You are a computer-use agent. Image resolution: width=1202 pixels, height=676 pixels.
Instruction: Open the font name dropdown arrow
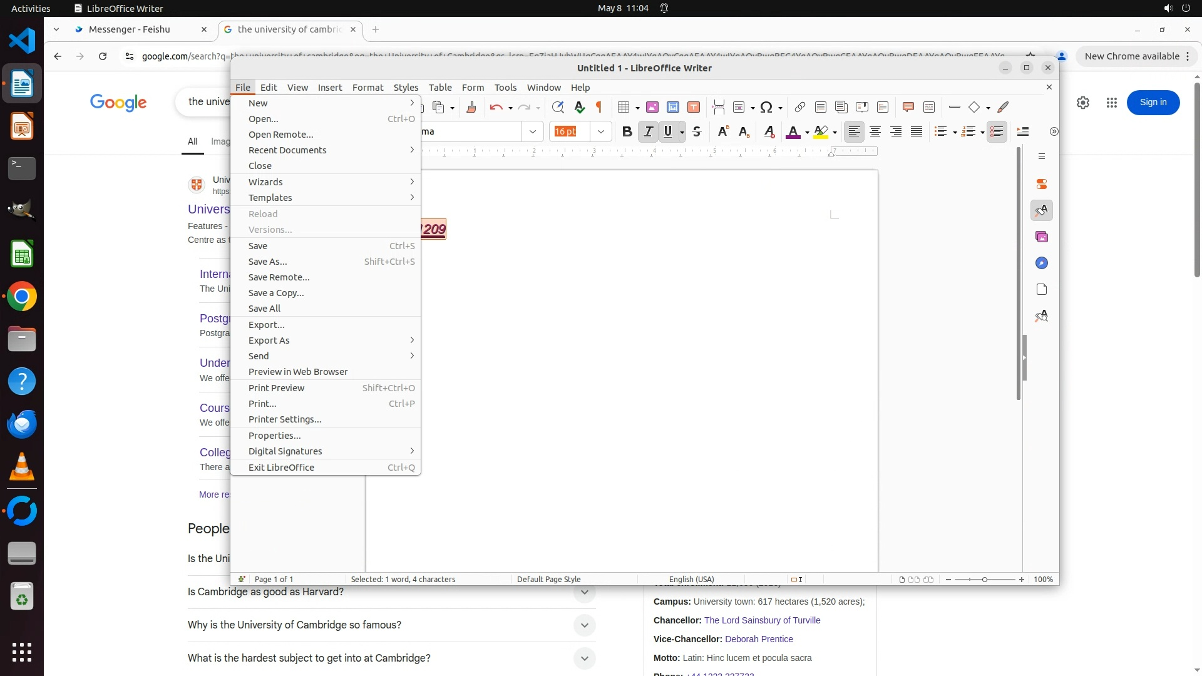[x=533, y=131]
